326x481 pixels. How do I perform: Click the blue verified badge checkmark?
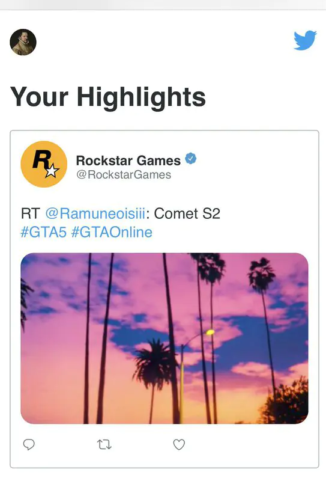coord(190,159)
